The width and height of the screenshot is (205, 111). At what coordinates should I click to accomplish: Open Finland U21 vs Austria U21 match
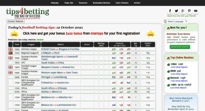[x=55, y=83]
